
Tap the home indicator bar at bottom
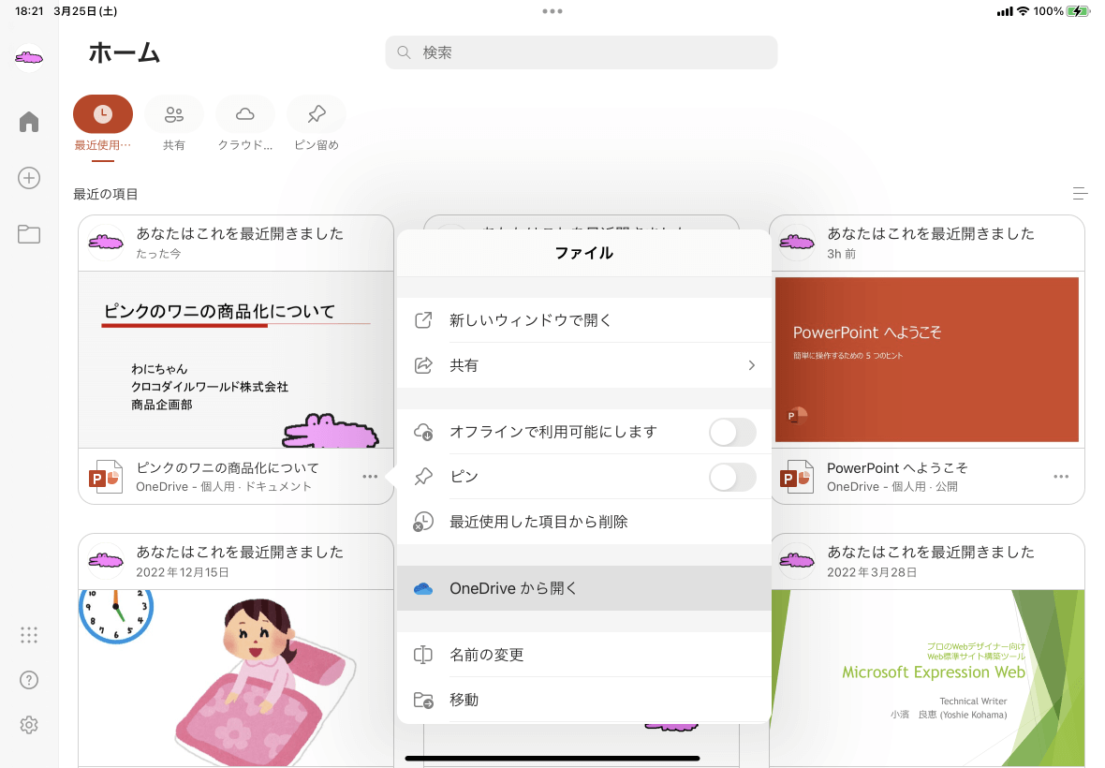pos(552,758)
